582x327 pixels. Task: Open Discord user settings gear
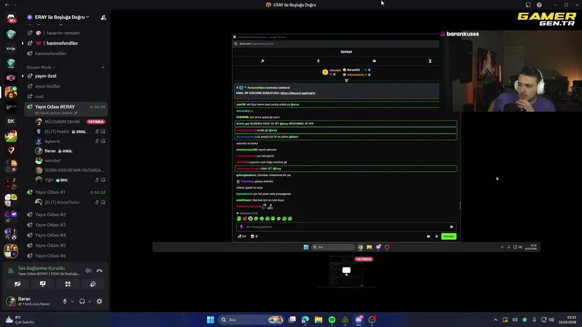pyautogui.click(x=100, y=302)
